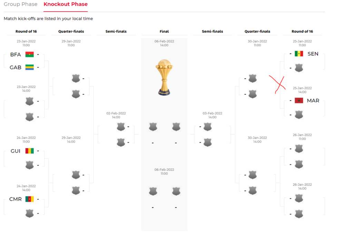Screen dimensions: 345x232
Task: Click the MAR team name
Action: click(x=313, y=100)
